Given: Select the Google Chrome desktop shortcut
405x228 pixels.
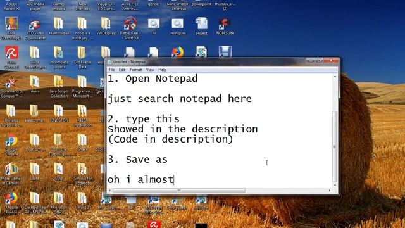Looking at the screenshot, I should (11, 145).
